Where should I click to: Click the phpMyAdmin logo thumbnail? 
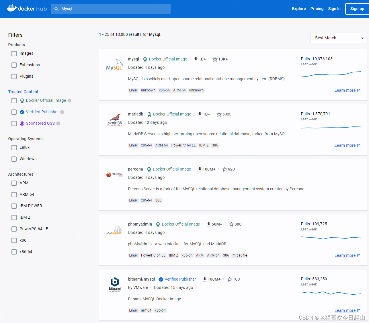(x=114, y=229)
